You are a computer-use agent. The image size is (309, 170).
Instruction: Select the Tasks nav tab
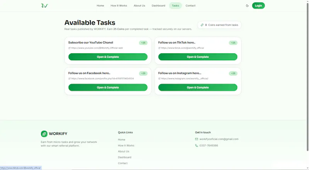175,5
